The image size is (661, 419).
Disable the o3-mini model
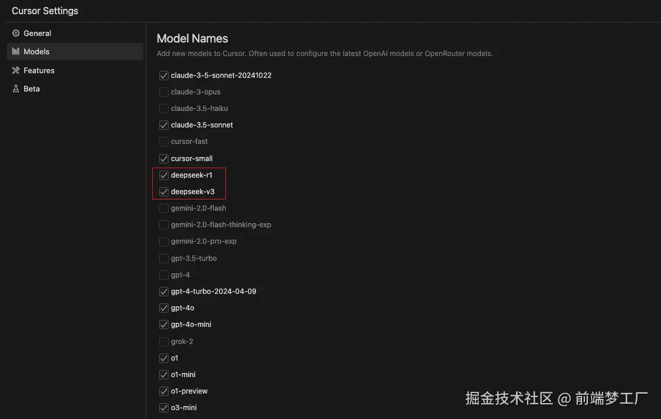coord(163,408)
